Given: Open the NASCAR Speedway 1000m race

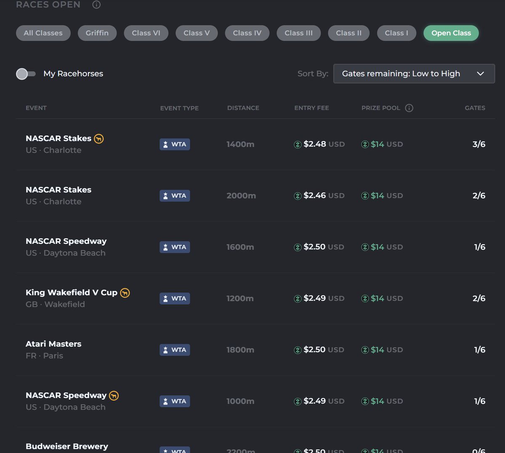Looking at the screenshot, I should pos(255,401).
